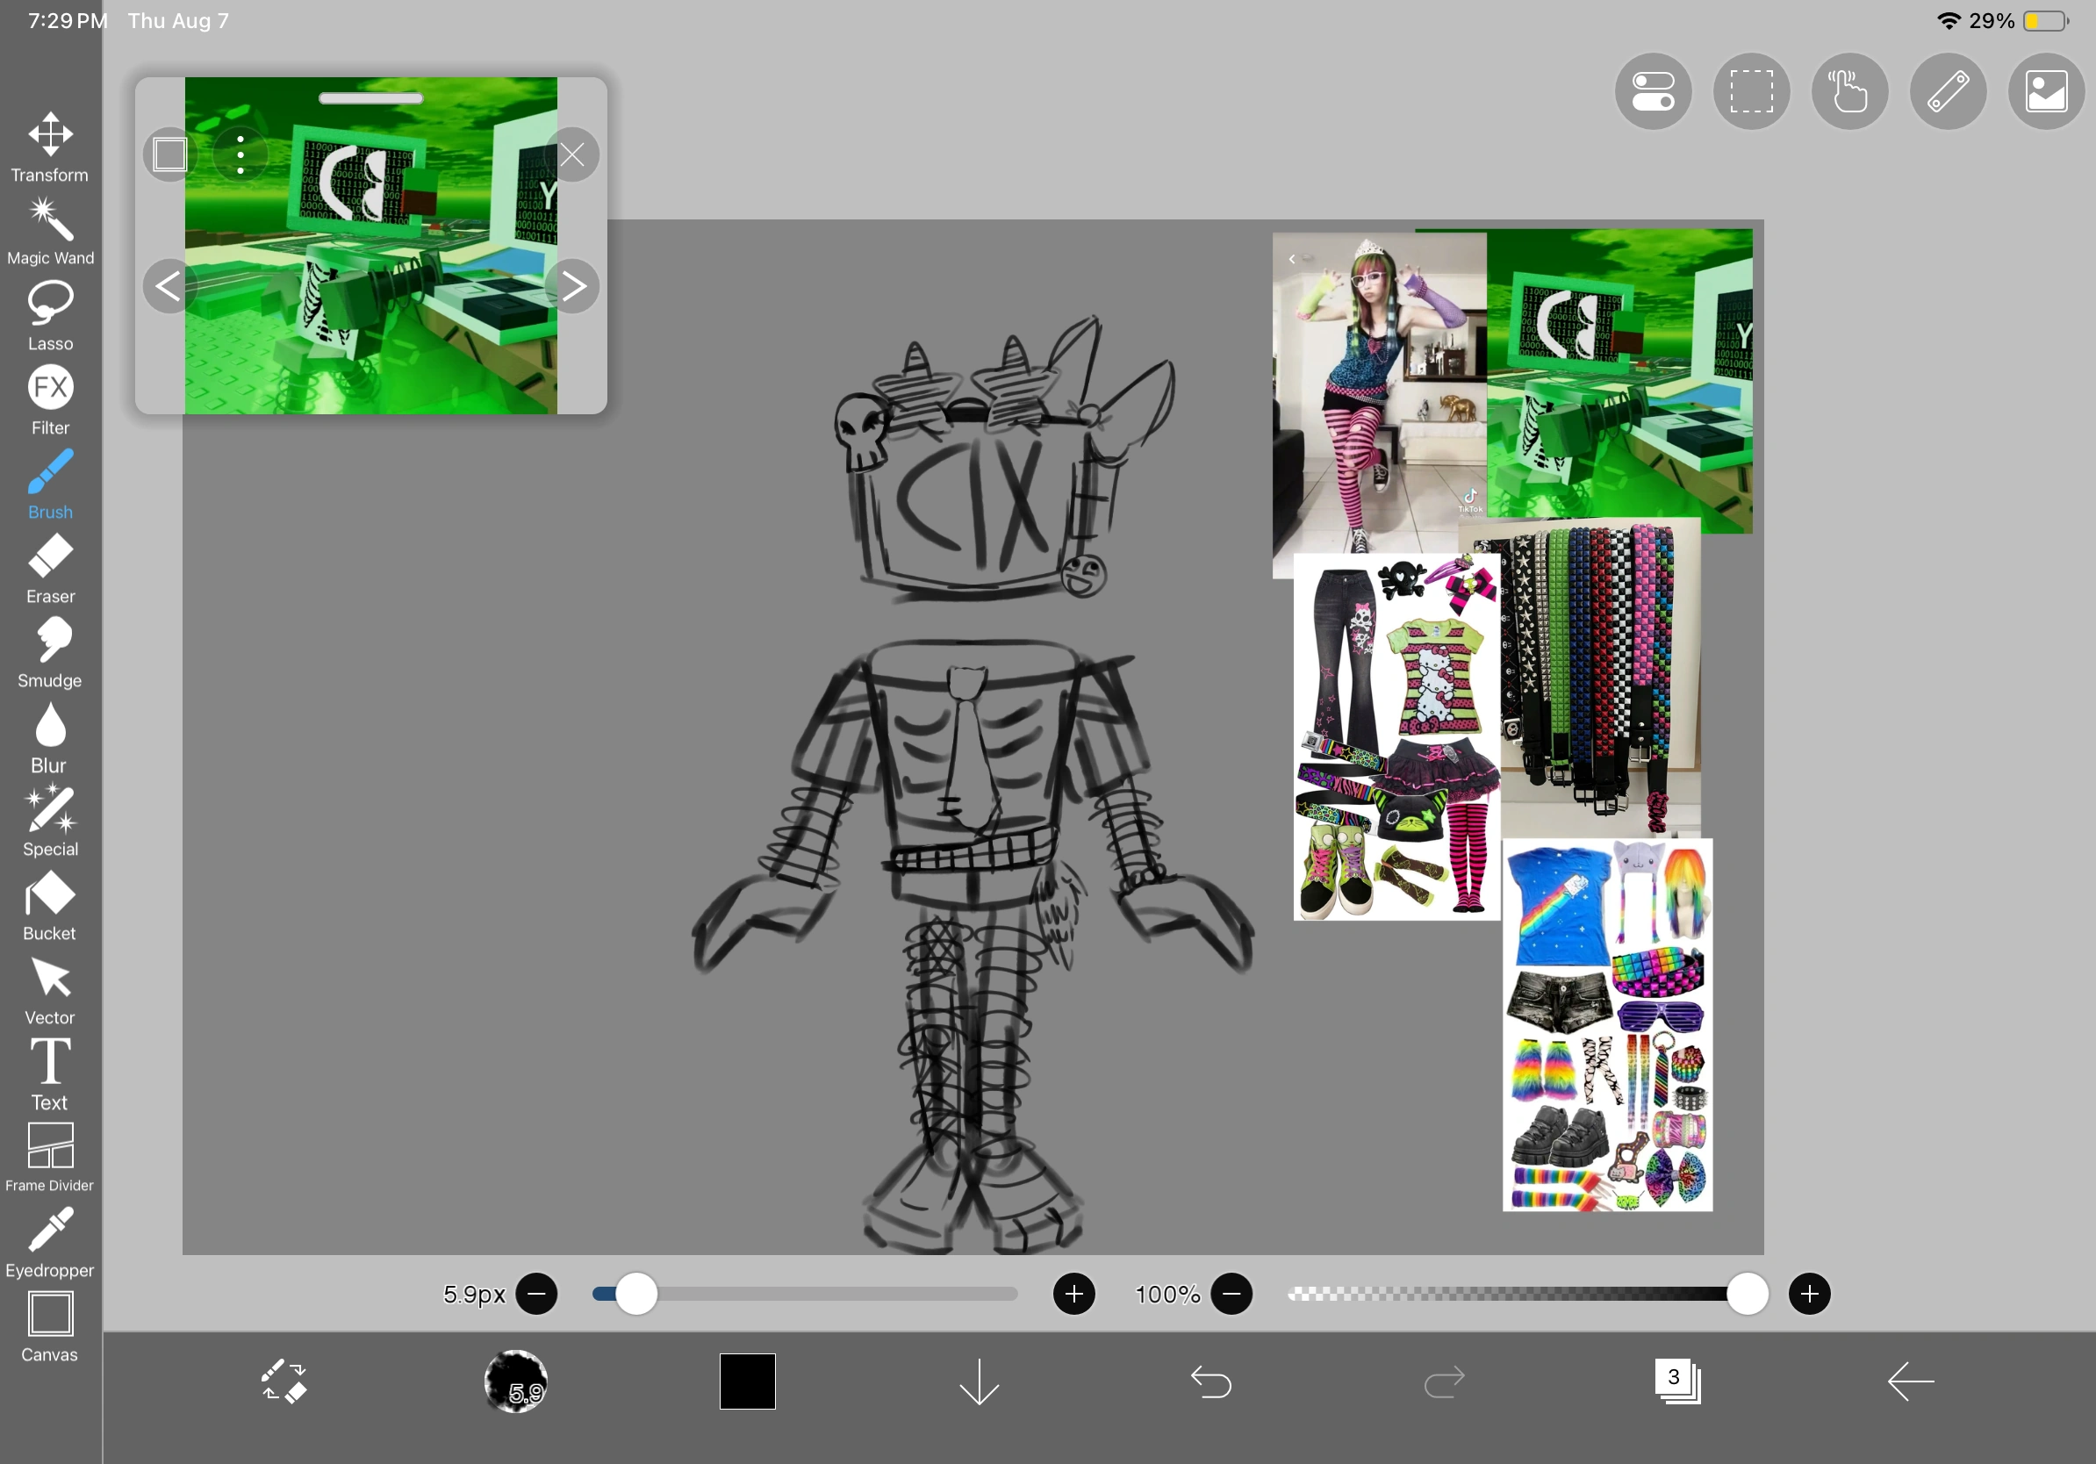The image size is (2096, 1464).
Task: Toggle touch gesture mode in the top toolbar
Action: point(1849,91)
